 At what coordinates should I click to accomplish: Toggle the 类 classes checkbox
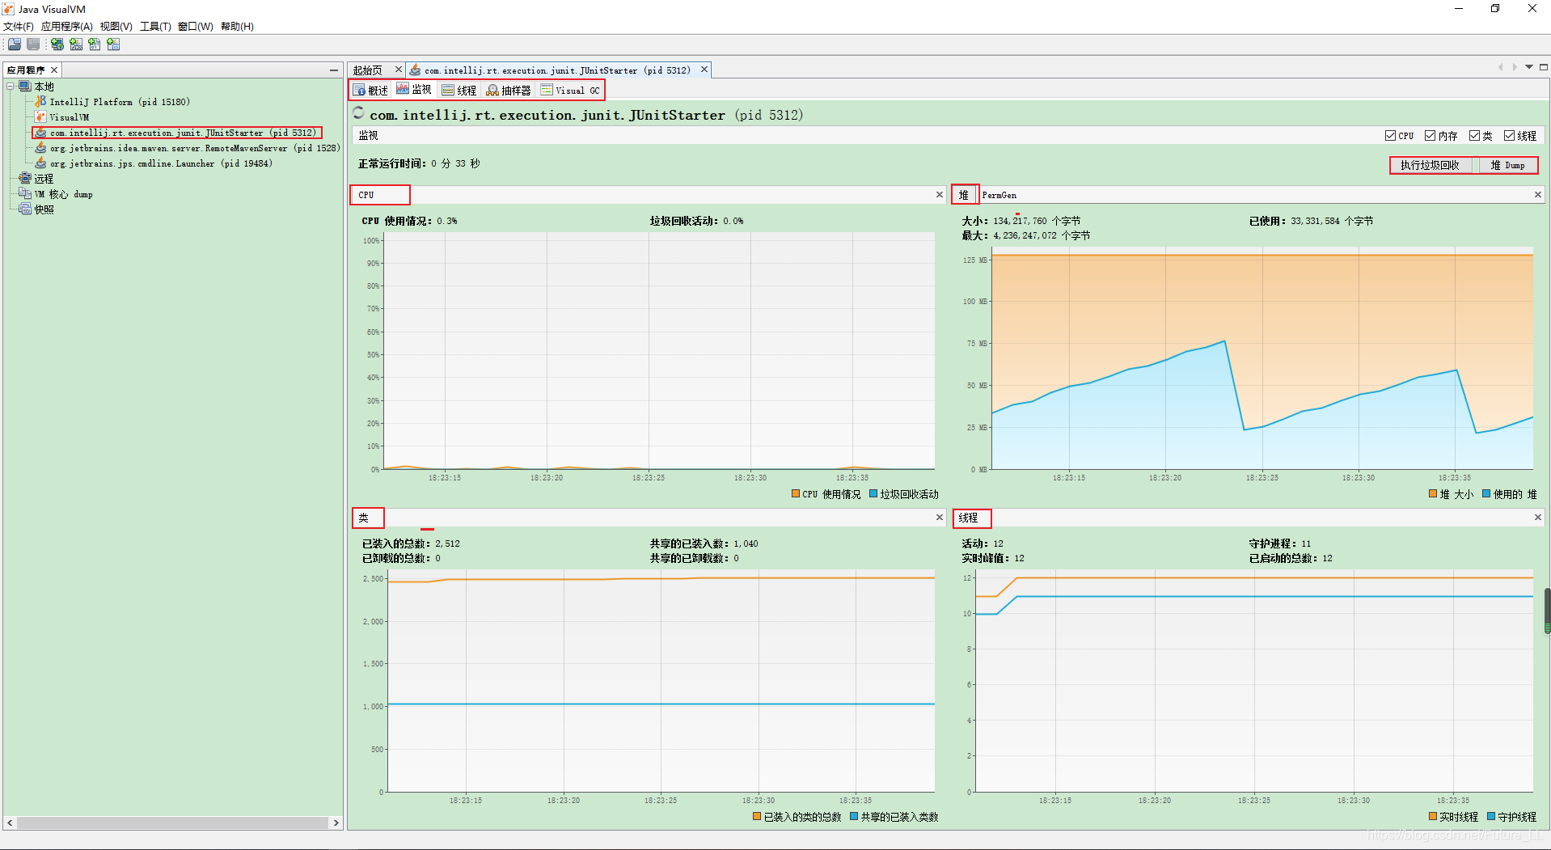1474,136
